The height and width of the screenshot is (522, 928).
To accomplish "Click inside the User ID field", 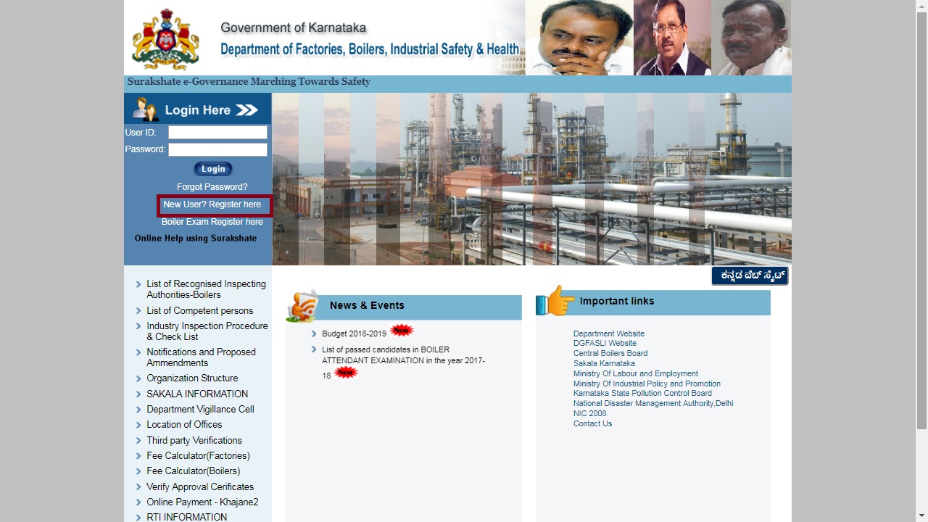I will tap(217, 132).
